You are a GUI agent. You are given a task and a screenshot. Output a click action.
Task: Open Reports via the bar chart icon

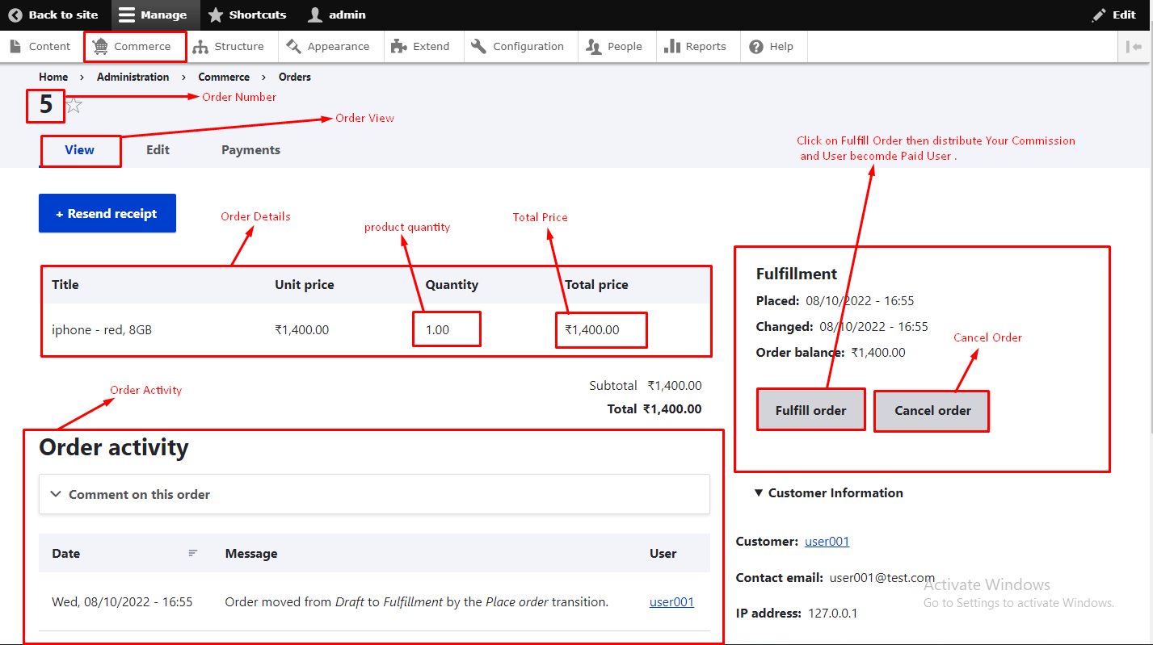tap(671, 47)
